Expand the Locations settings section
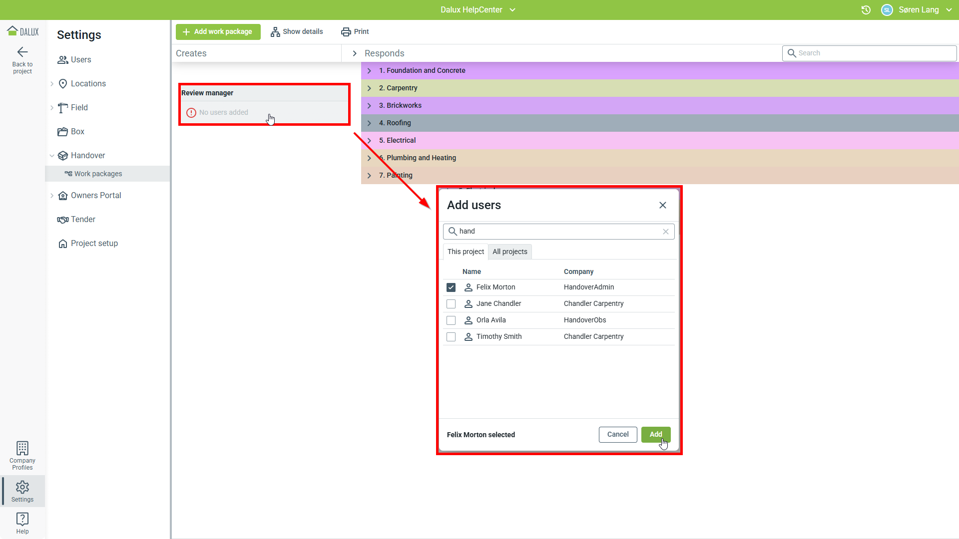The width and height of the screenshot is (959, 539). click(52, 84)
